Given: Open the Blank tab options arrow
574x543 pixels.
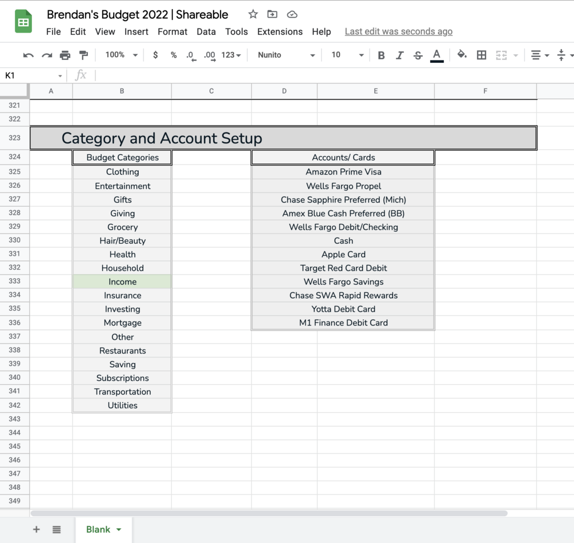Looking at the screenshot, I should click(x=119, y=529).
